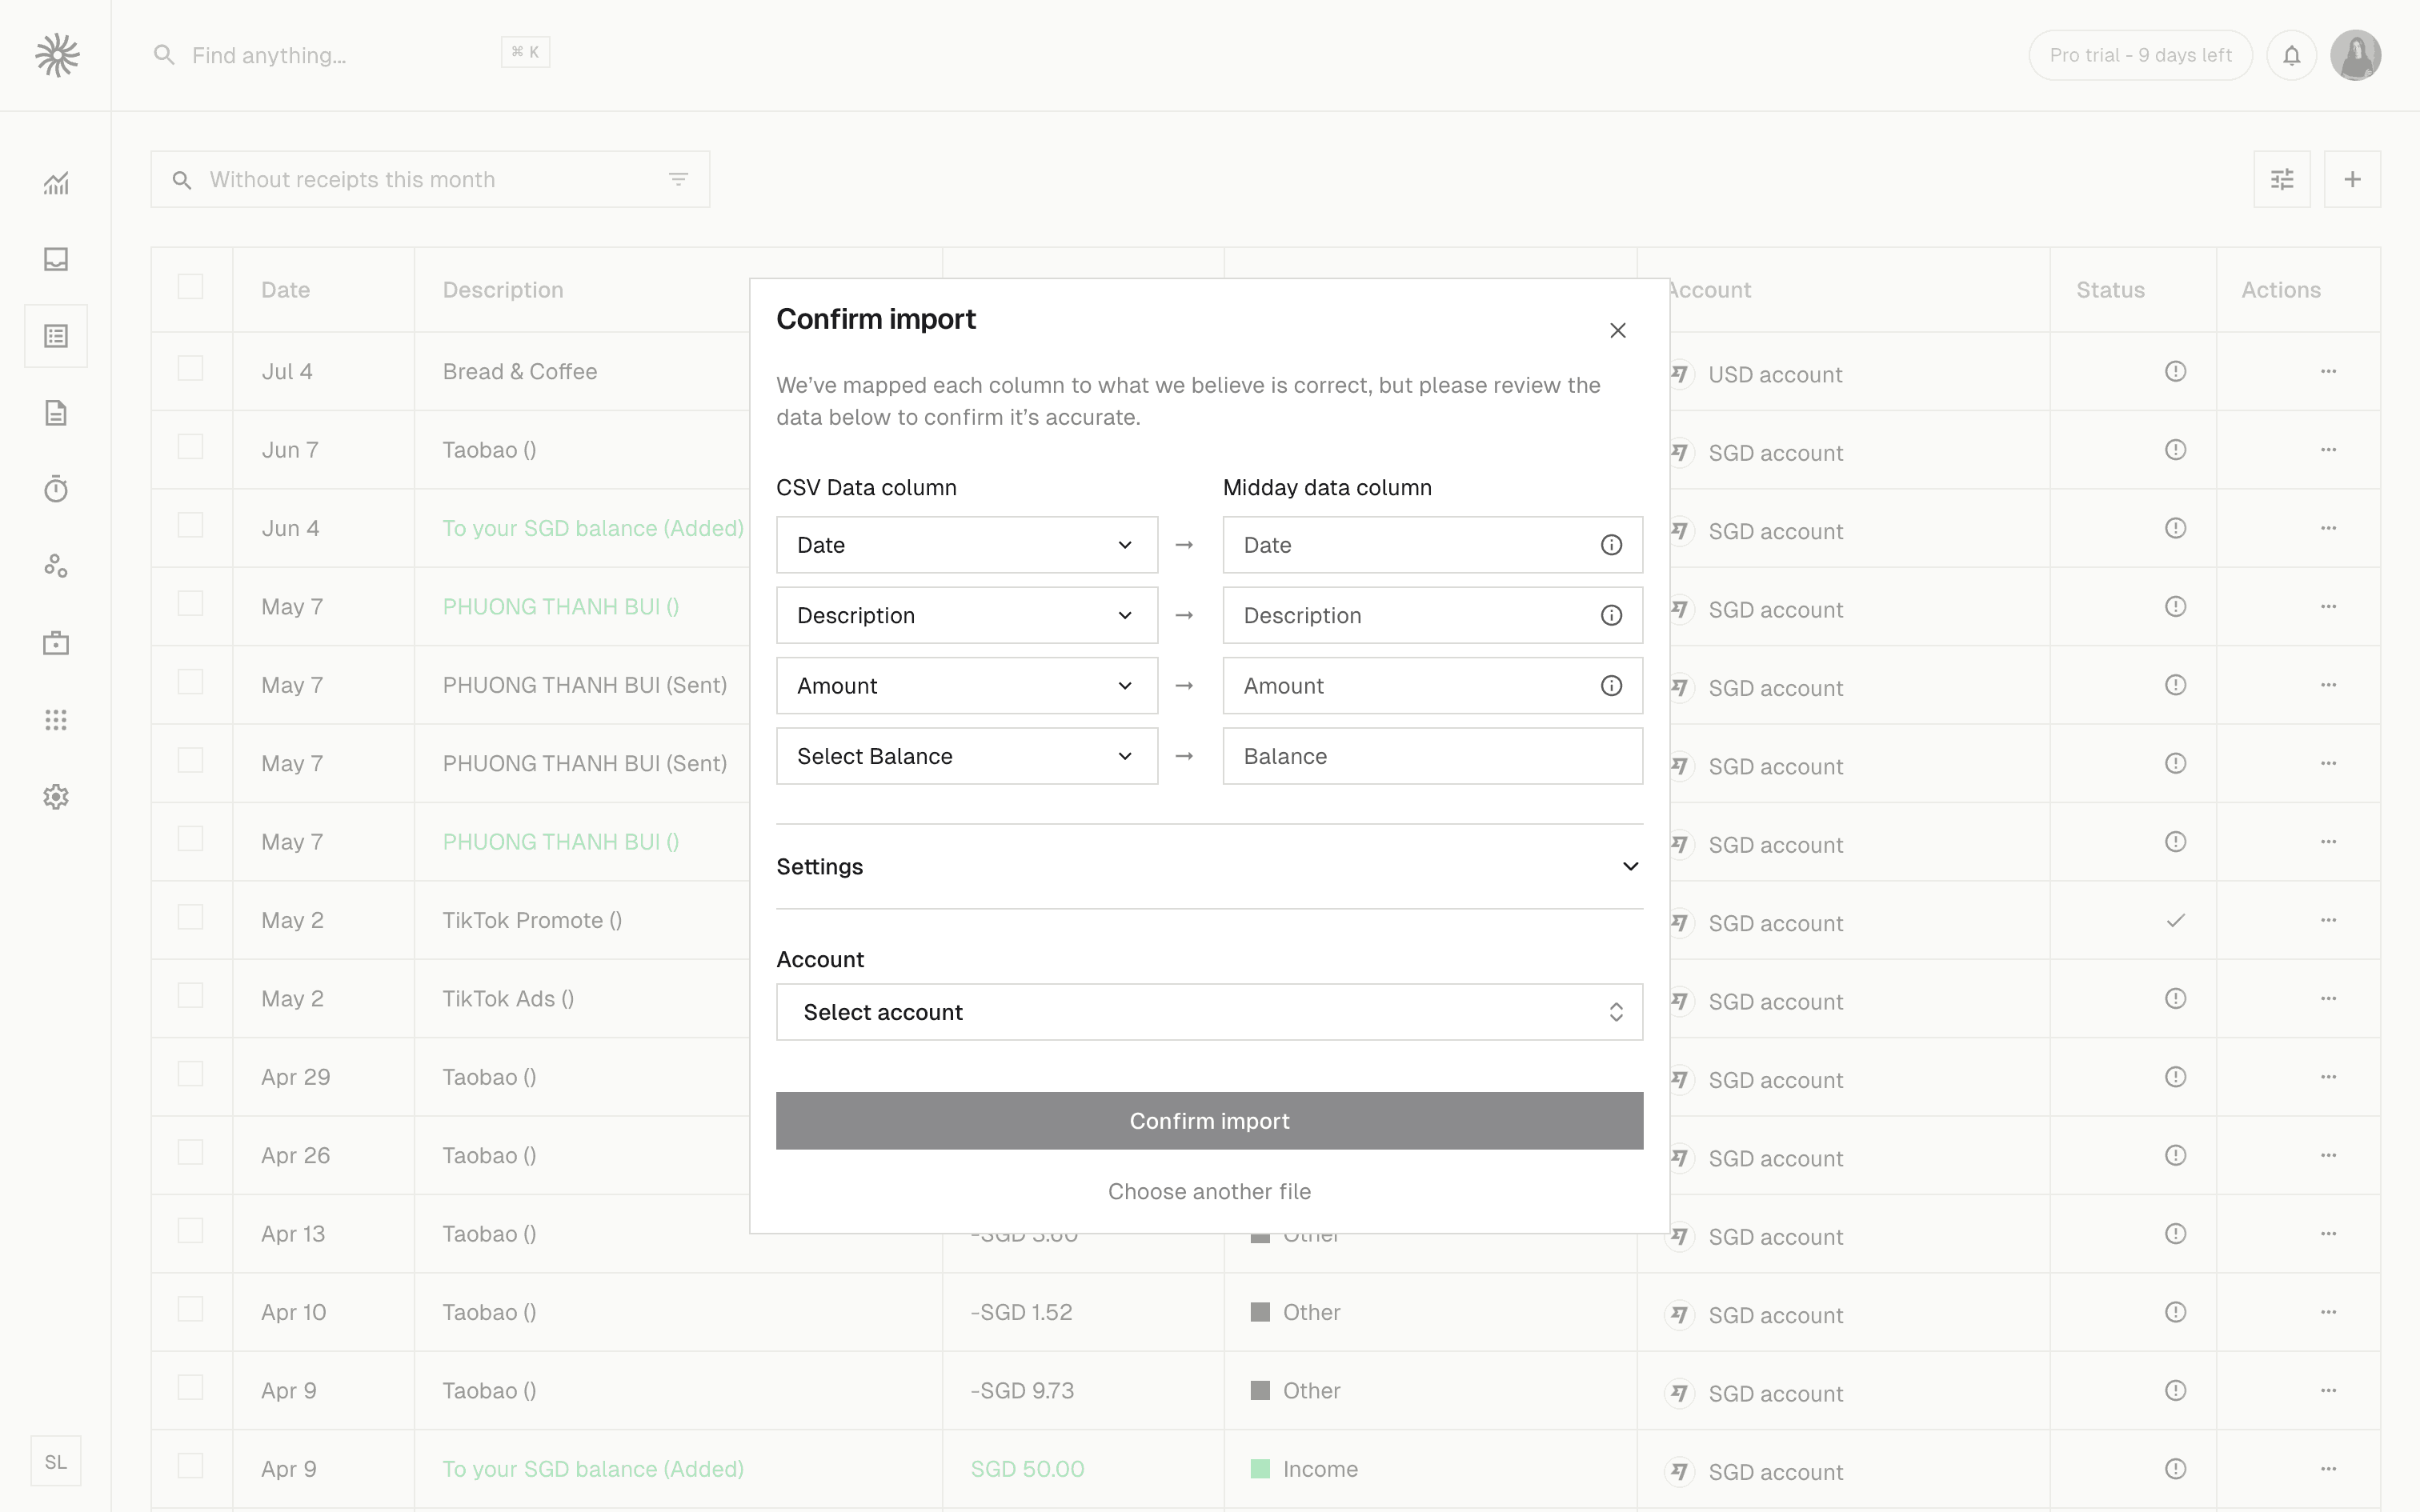
Task: Open the Apps grid icon in sidebar
Action: [56, 720]
